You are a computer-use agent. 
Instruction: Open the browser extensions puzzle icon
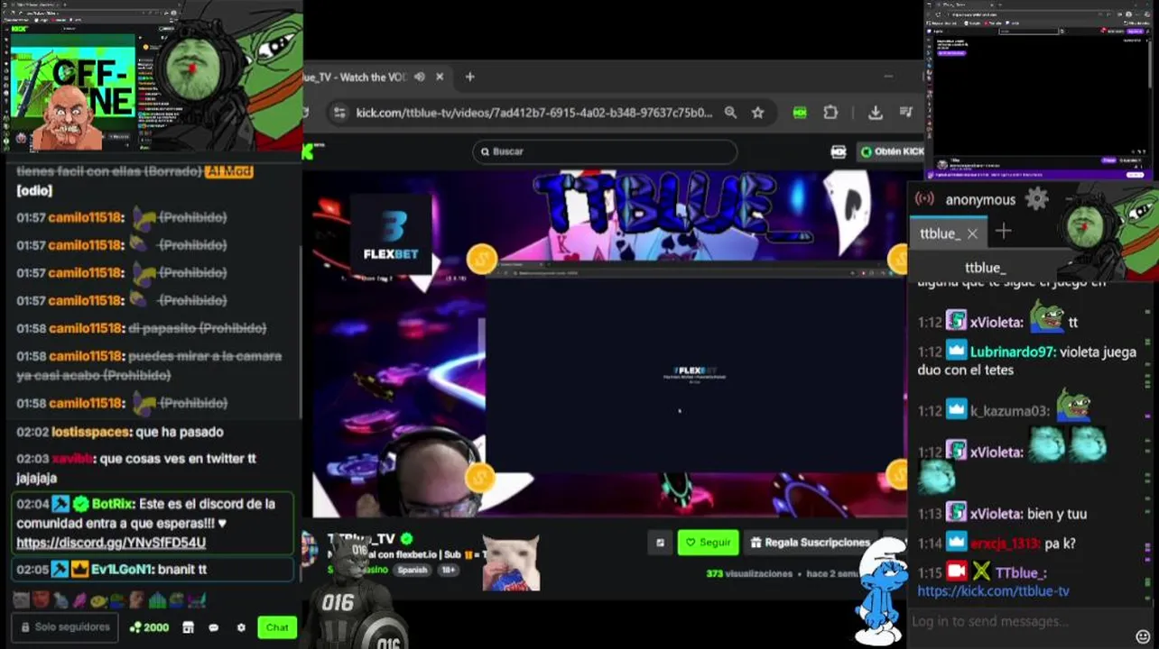pos(830,113)
